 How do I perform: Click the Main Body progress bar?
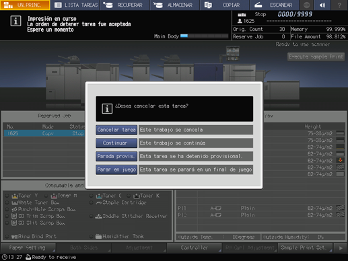[x=205, y=36]
